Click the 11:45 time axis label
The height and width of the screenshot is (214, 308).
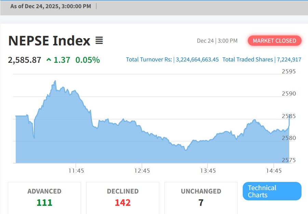(x=76, y=171)
